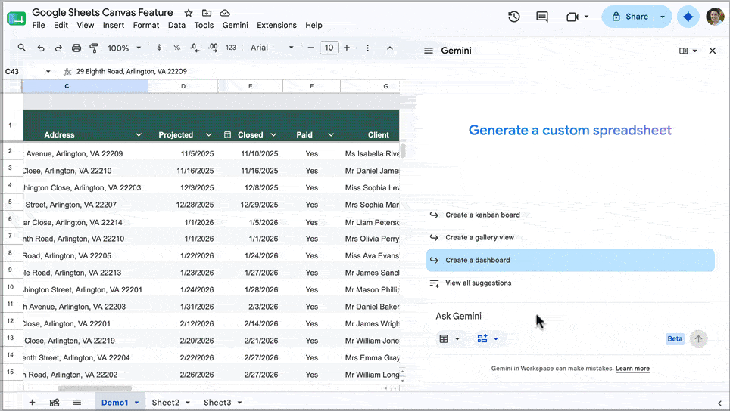Click the horizontal scrollbar thumb under the grid
This screenshot has height=411, width=730.
tap(95, 388)
